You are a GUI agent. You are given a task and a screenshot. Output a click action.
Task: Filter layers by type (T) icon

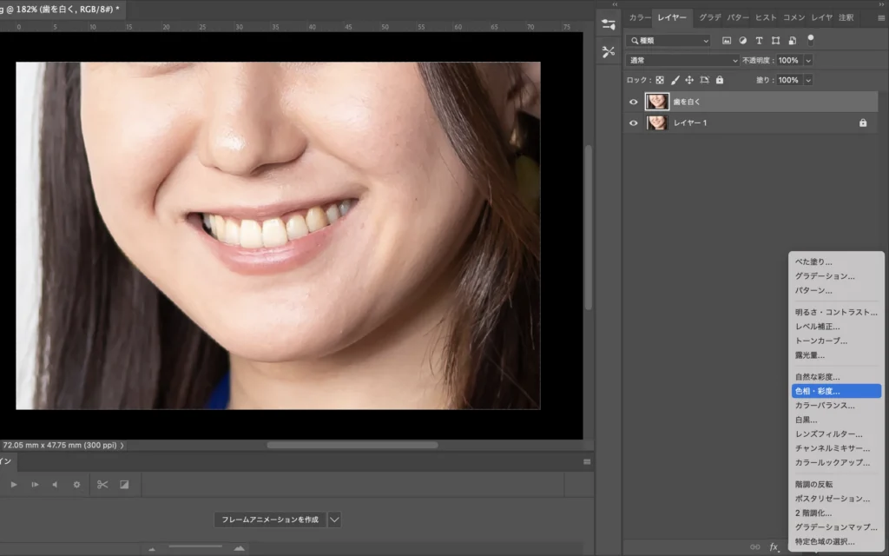coord(759,41)
